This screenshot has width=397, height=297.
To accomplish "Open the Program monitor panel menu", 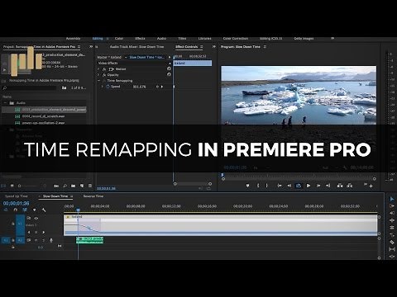I will [x=265, y=47].
